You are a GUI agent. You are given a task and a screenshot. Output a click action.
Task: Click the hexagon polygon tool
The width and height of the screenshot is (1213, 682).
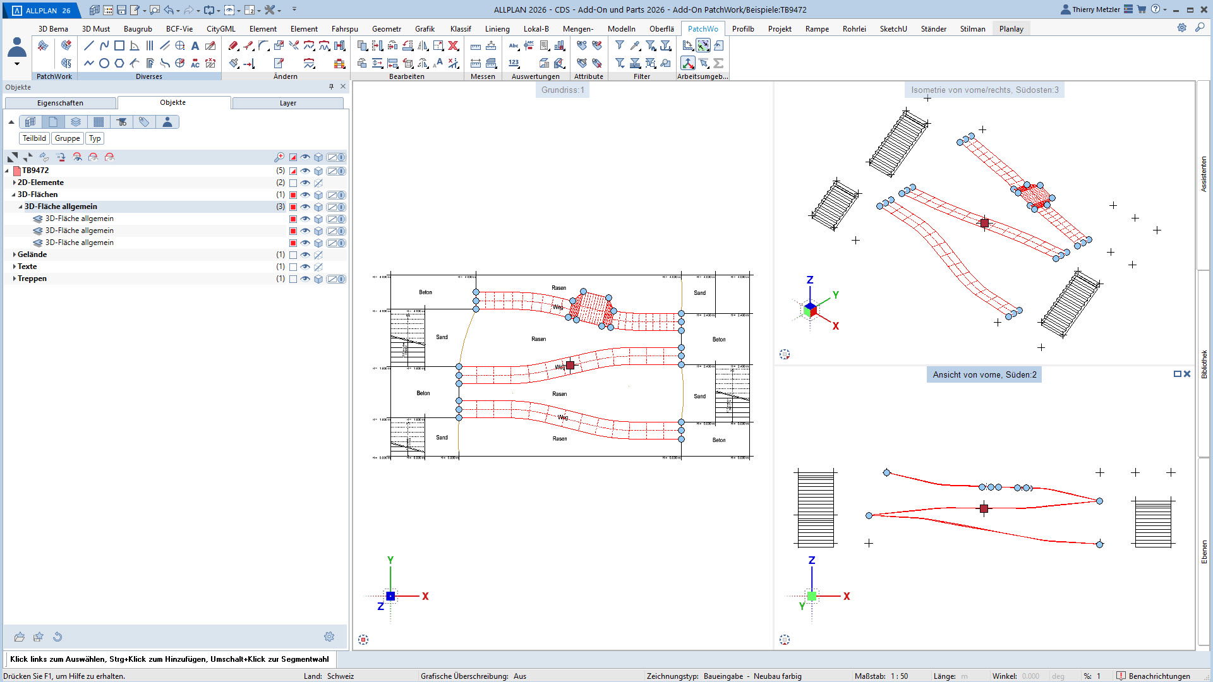[119, 63]
